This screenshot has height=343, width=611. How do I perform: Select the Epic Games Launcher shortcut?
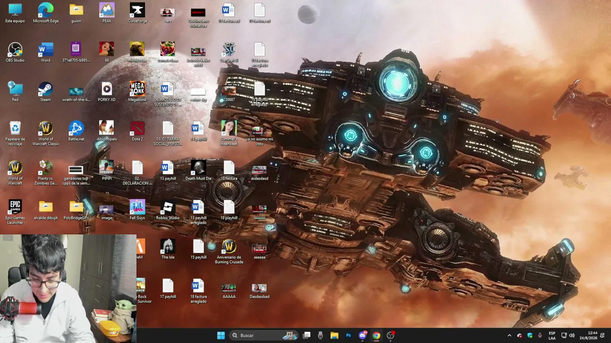15,212
